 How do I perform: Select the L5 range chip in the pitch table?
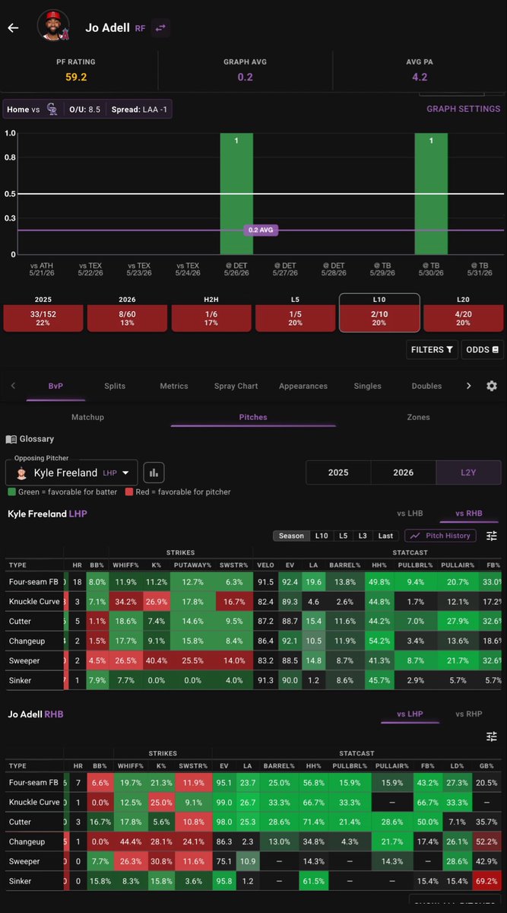click(344, 536)
